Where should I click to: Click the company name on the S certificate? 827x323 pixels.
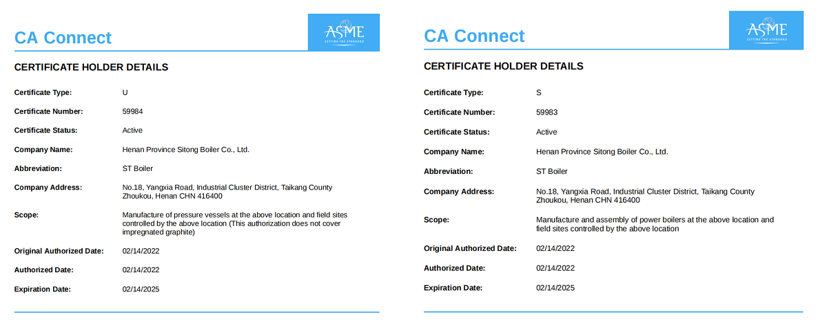pyautogui.click(x=602, y=151)
